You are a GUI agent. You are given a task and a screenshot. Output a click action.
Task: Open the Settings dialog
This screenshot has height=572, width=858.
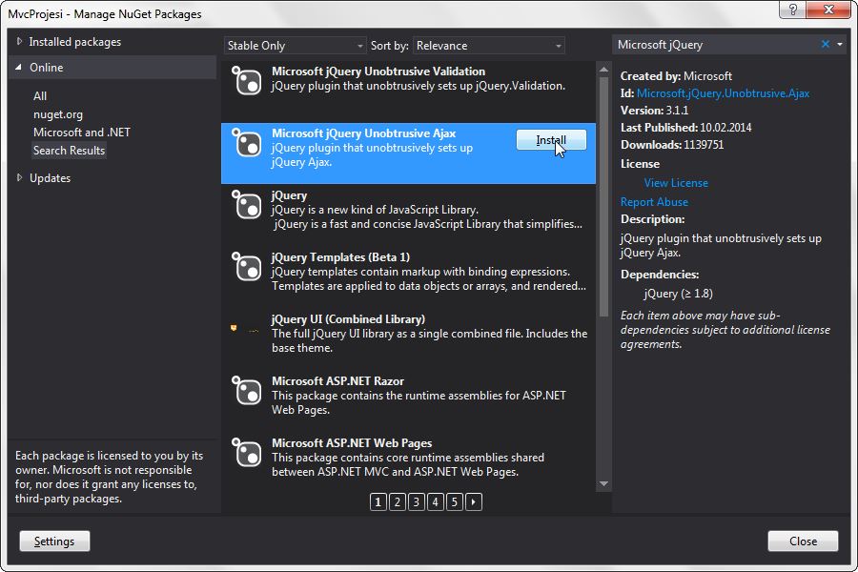point(54,541)
